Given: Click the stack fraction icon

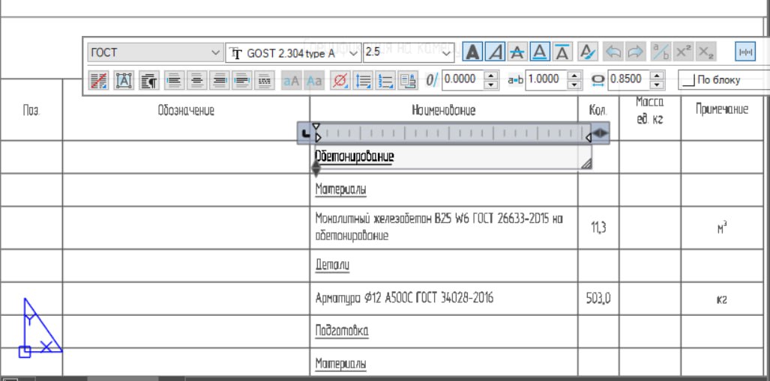Looking at the screenshot, I should (661, 52).
